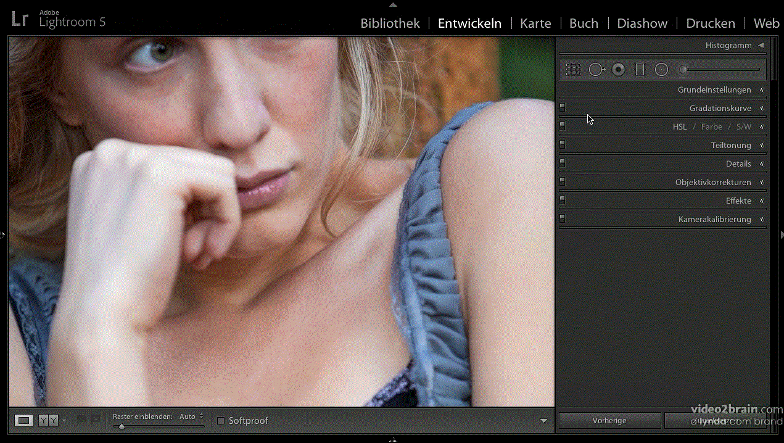The width and height of the screenshot is (784, 443).
Task: Toggle the Effekte panel switch
Action: coord(563,199)
